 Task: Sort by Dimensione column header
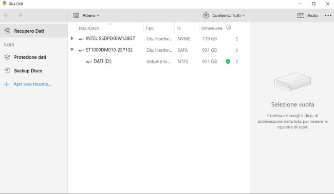pyautogui.click(x=212, y=28)
